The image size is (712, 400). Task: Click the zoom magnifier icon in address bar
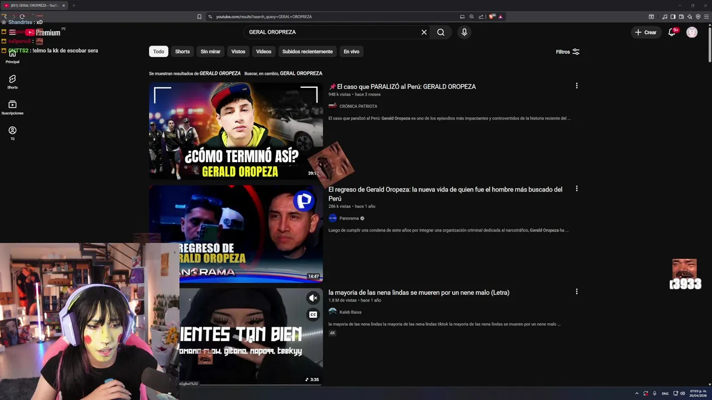pos(472,17)
